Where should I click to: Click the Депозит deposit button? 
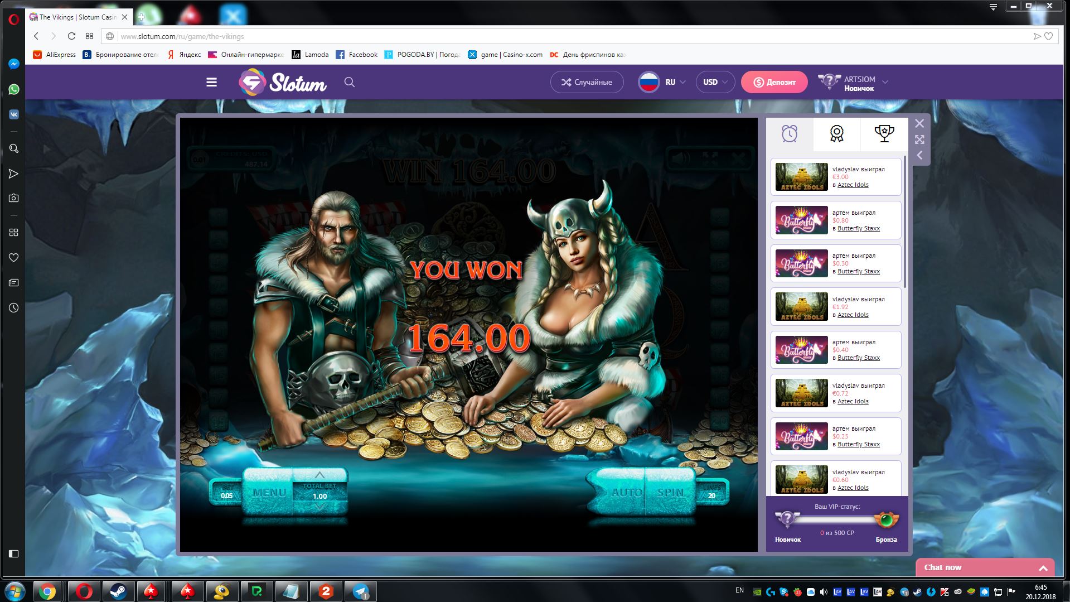774,82
